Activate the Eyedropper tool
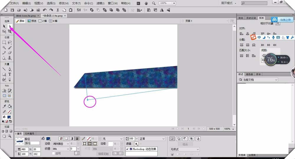Screen dimensions: 295x159 [4, 106]
